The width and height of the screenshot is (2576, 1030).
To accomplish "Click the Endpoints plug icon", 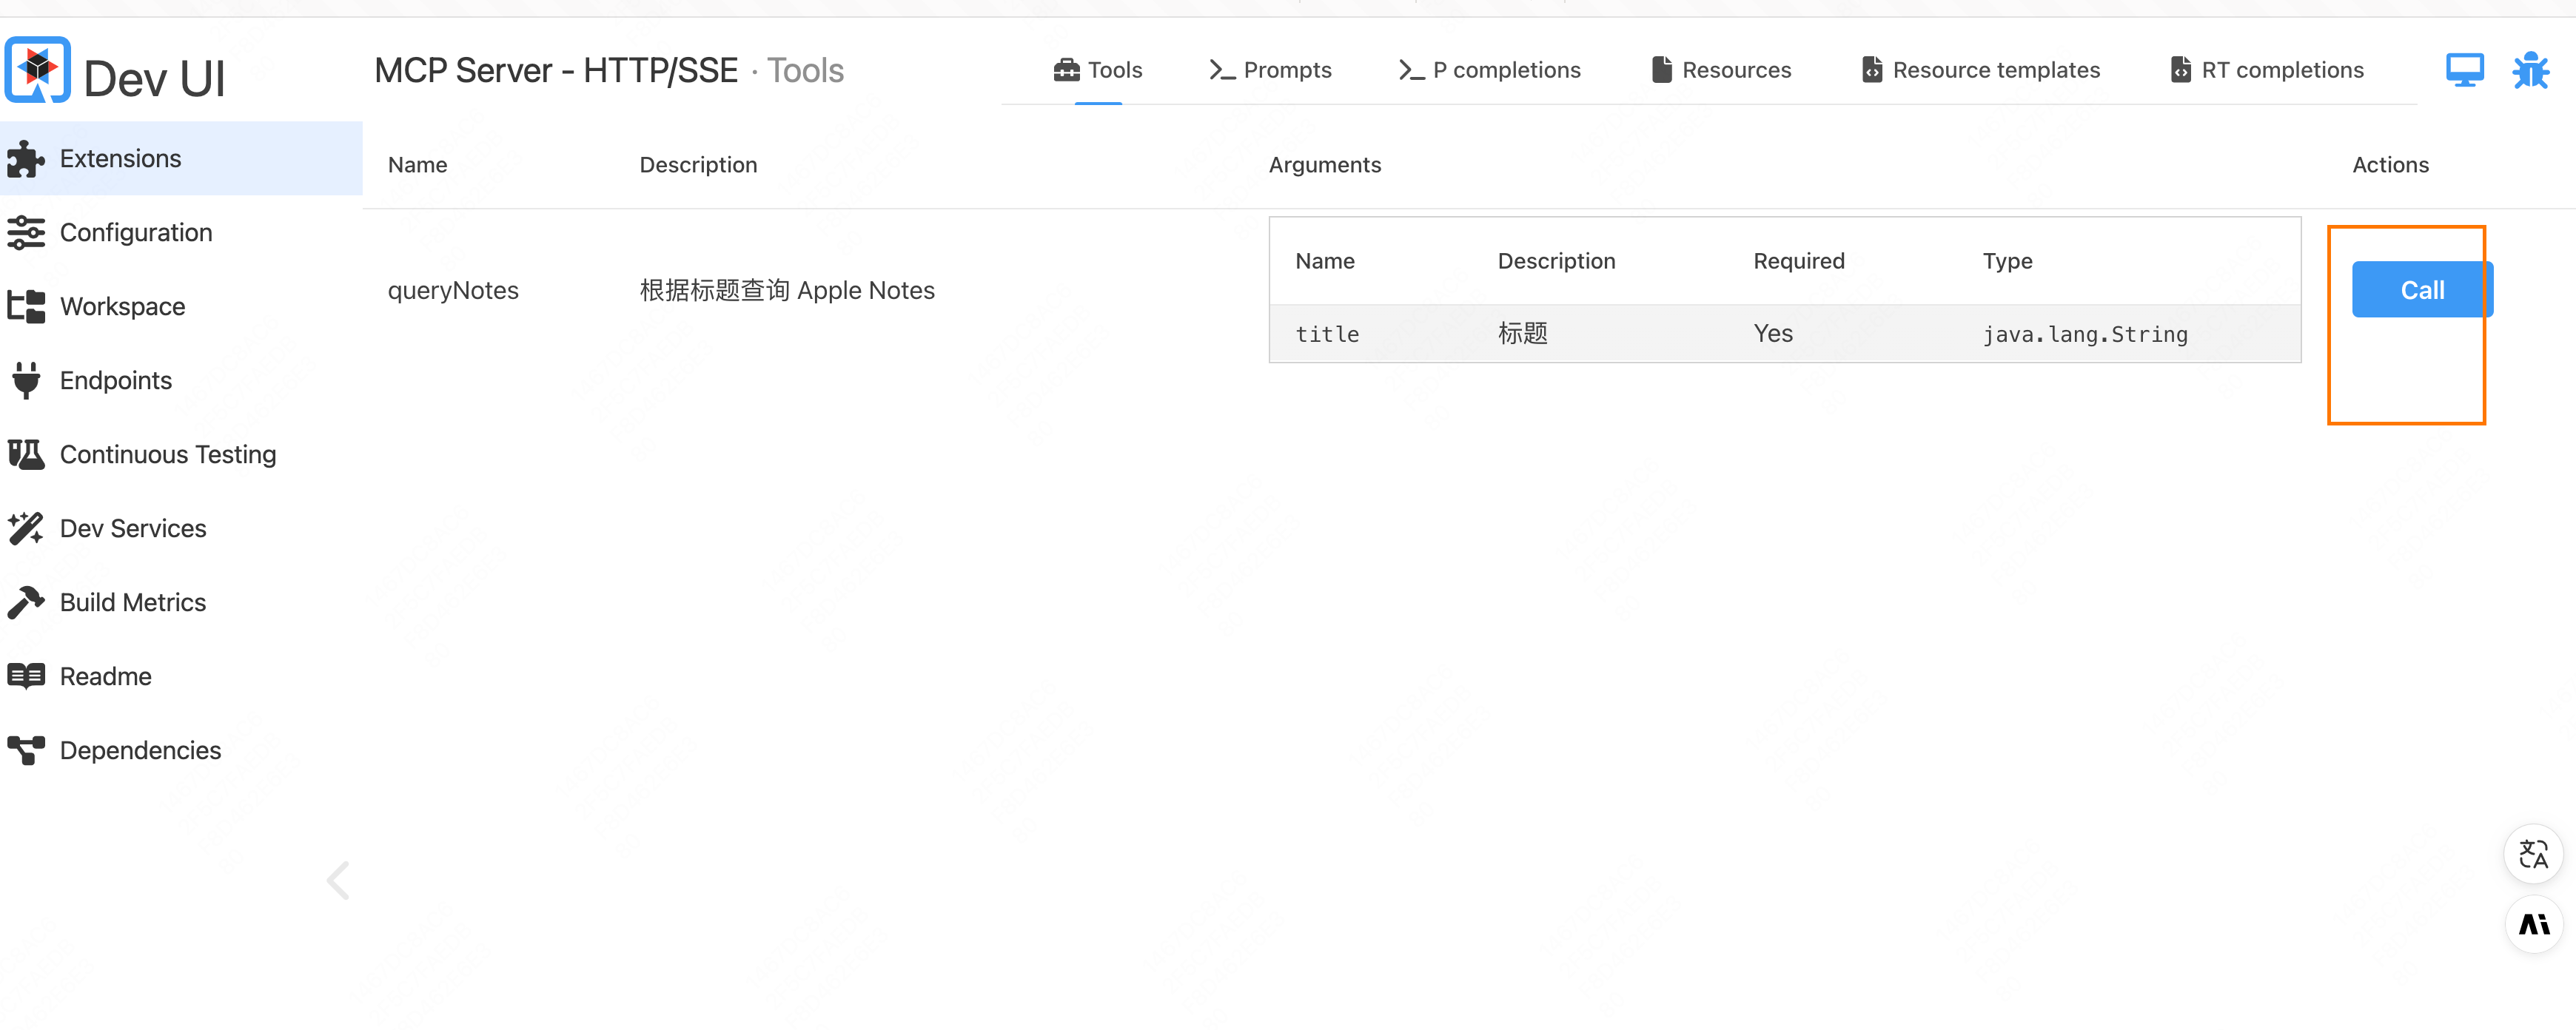I will coord(26,381).
